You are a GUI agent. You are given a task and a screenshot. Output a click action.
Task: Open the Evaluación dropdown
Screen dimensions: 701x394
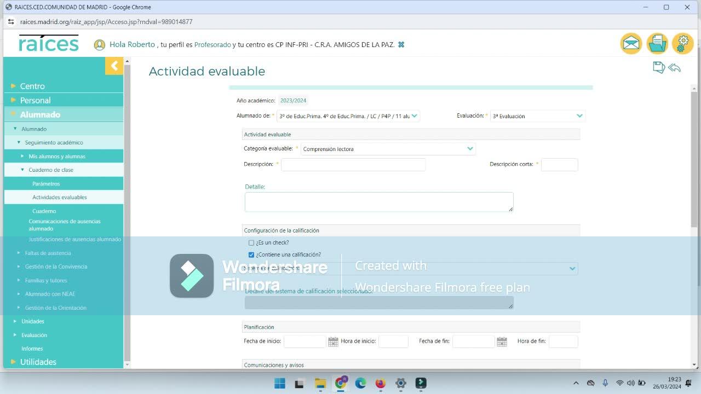point(538,116)
